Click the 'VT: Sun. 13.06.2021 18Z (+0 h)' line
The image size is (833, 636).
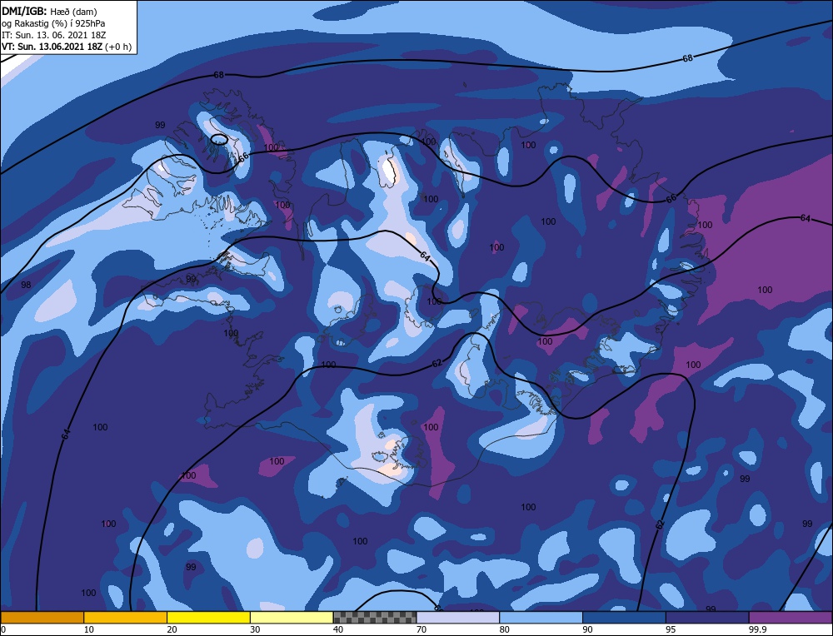point(67,47)
